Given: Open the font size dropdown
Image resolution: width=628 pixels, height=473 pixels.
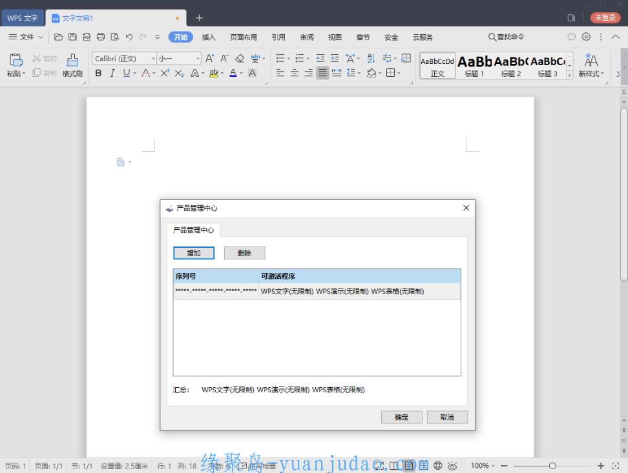Looking at the screenshot, I should 198,59.
